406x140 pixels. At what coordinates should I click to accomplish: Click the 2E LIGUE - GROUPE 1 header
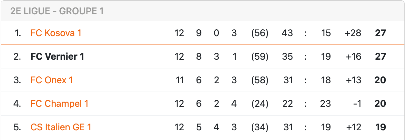click(57, 11)
